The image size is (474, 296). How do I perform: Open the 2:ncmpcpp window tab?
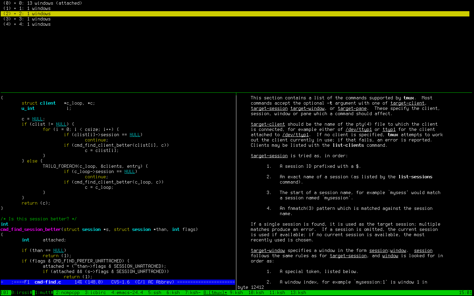coord(67,292)
